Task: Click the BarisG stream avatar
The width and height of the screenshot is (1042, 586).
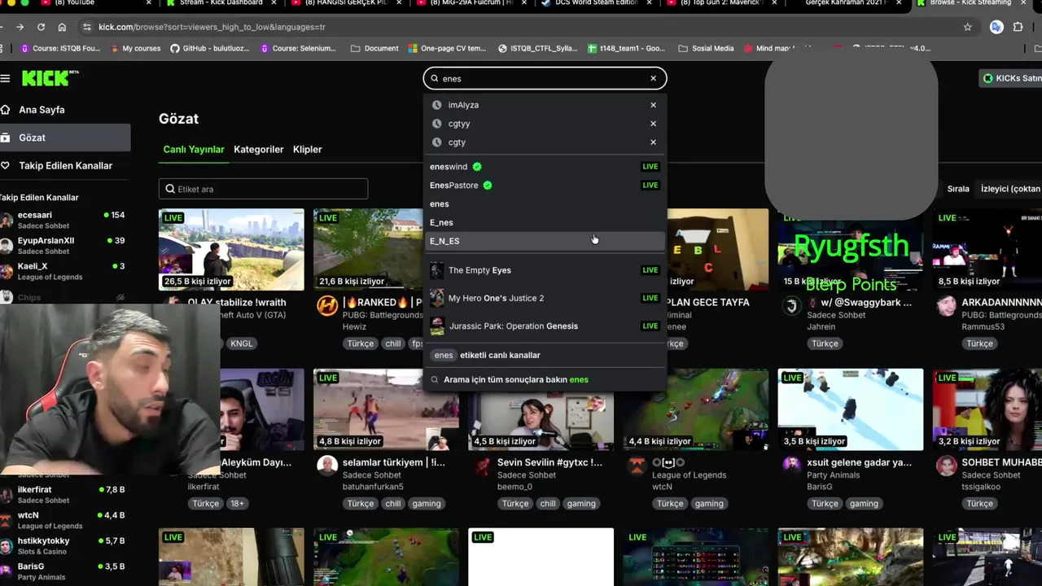Action: [x=791, y=466]
